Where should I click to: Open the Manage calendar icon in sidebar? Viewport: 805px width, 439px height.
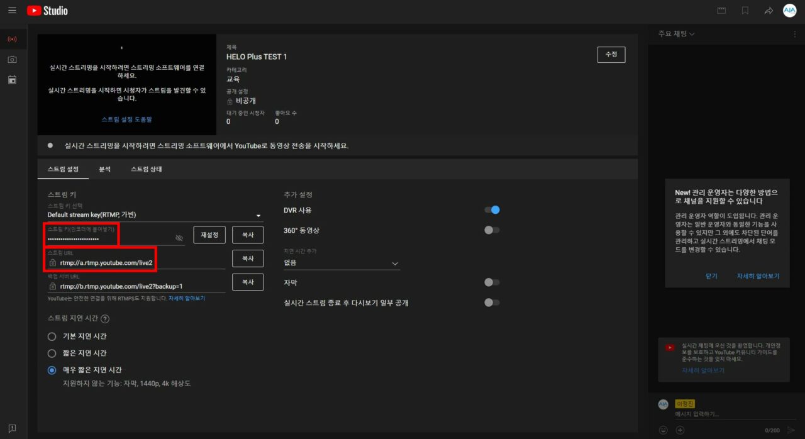[x=12, y=80]
